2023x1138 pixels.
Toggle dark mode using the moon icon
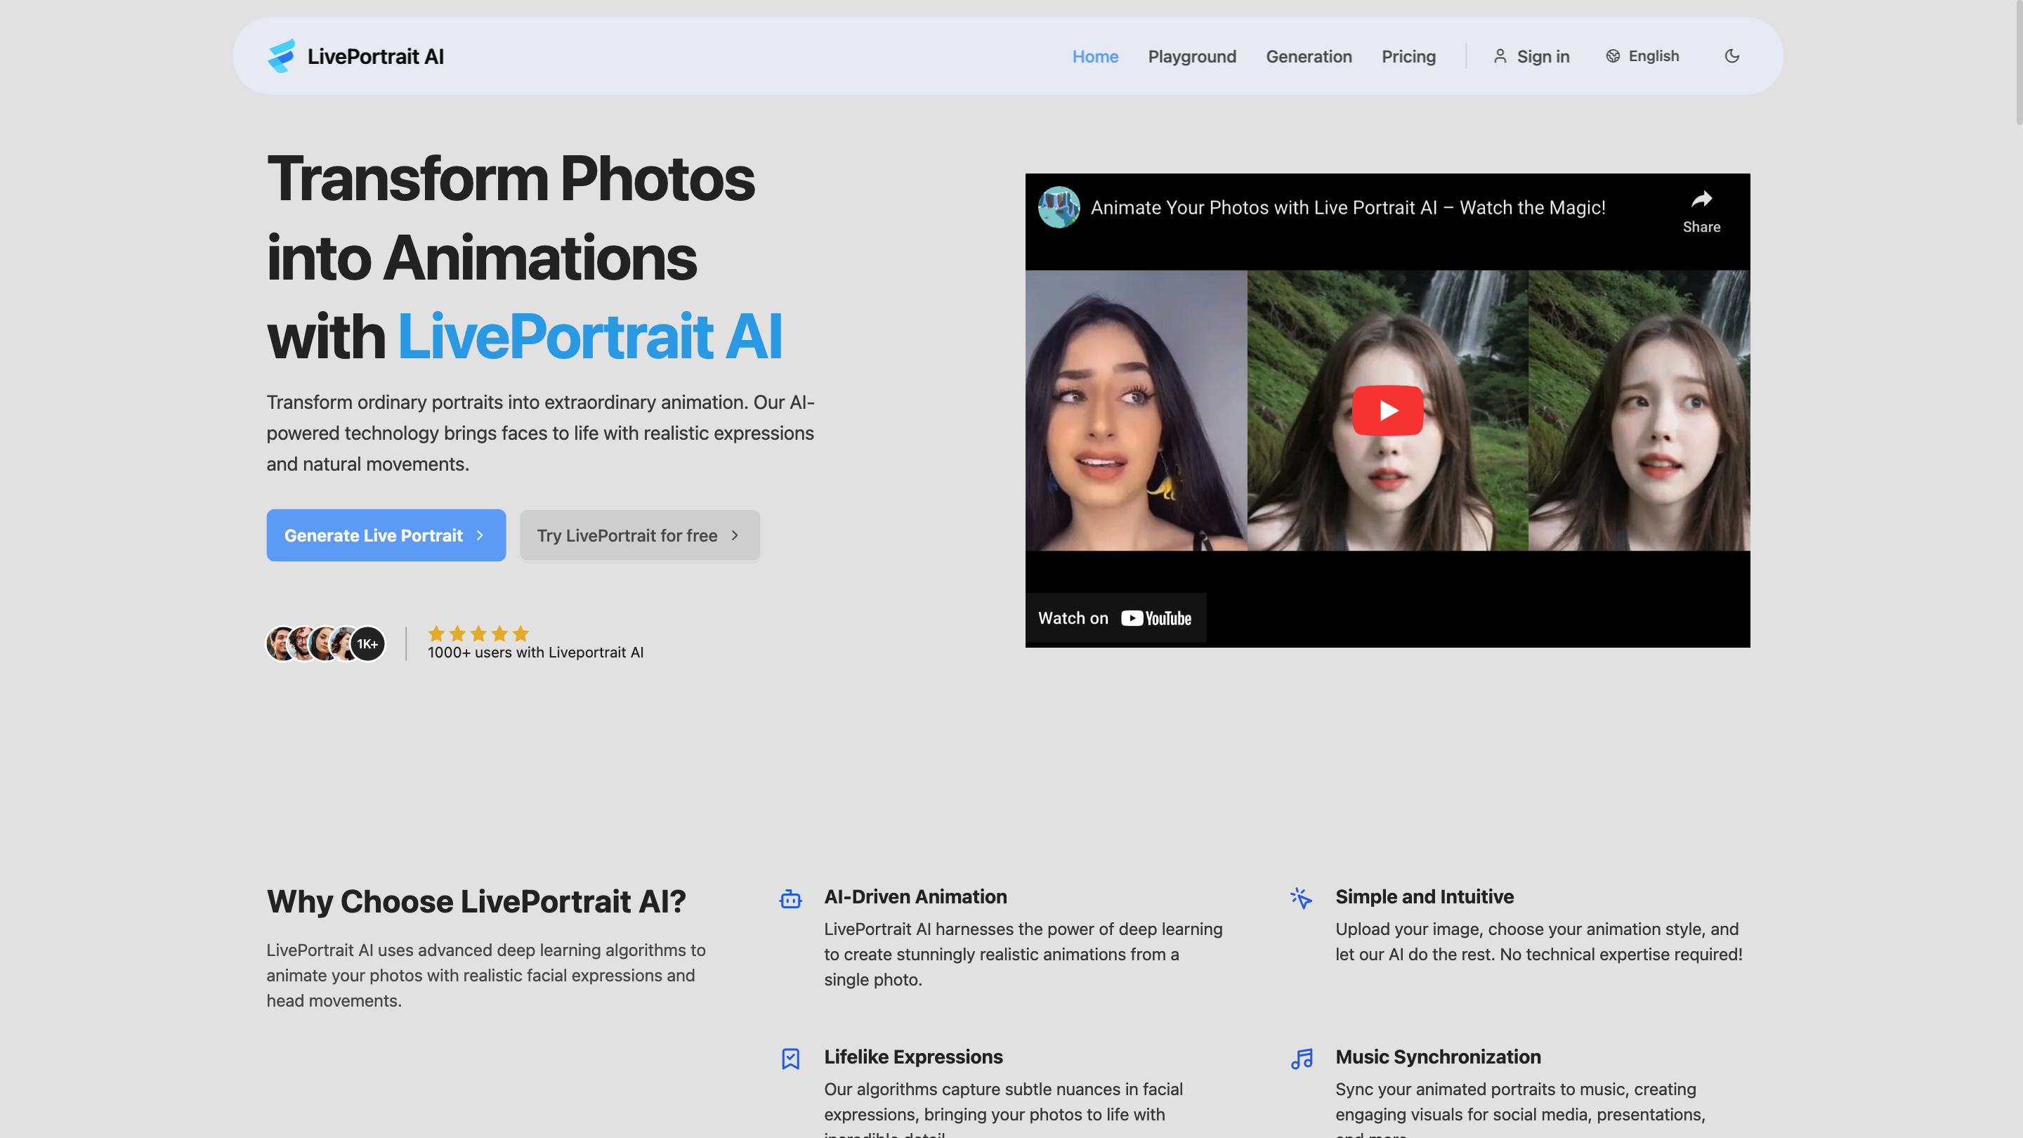tap(1732, 55)
